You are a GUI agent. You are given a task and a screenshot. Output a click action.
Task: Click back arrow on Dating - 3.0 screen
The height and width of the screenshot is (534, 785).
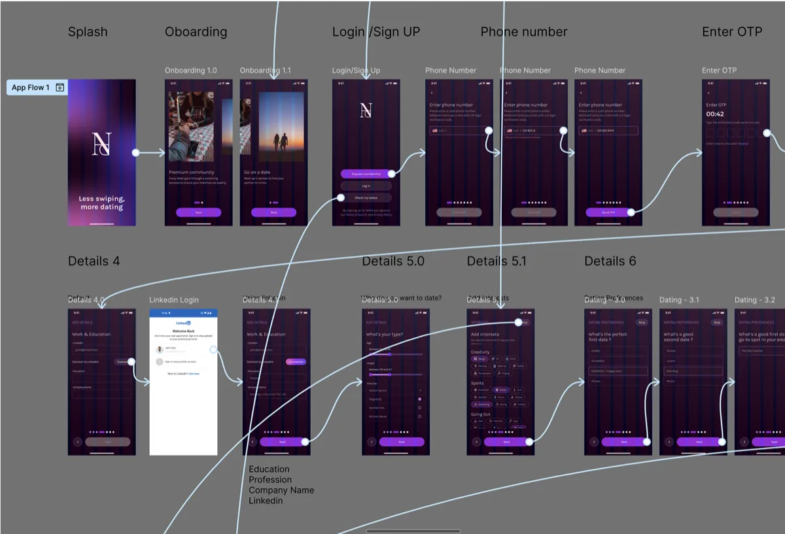[x=593, y=442]
